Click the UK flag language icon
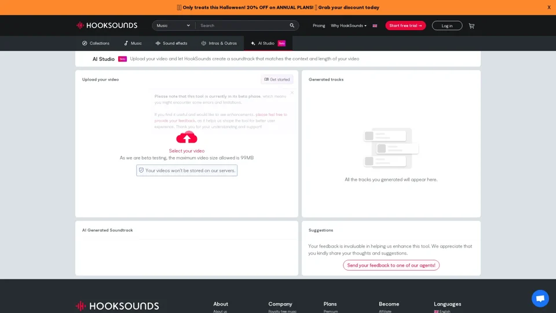Screen dimensions: 556x313 point(375,26)
